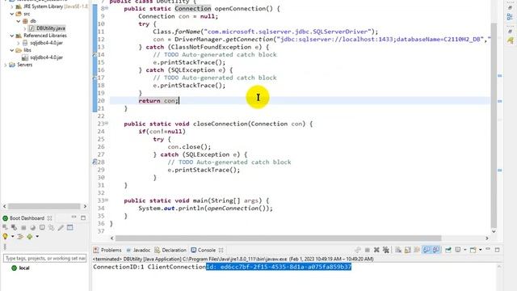Collapse the db package

[19, 21]
